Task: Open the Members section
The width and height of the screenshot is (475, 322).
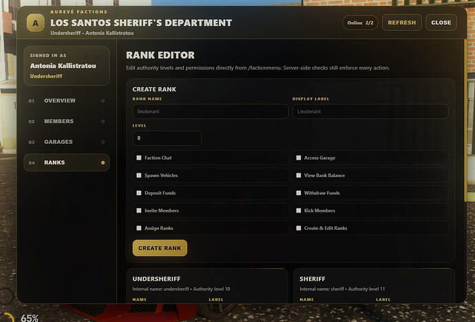Action: (x=67, y=121)
